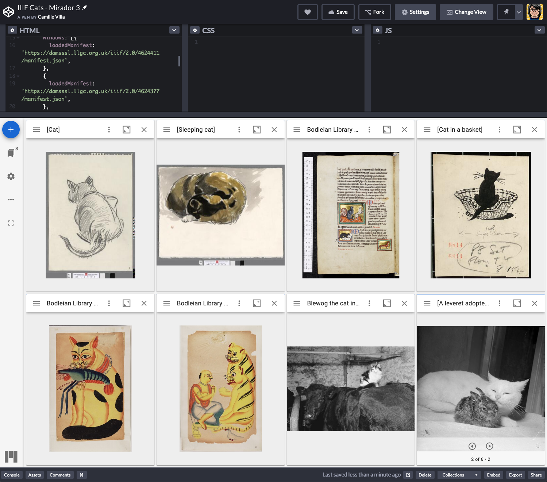Viewport: 547px width, 482px height.
Task: Open user avatar profile menu
Action: pyautogui.click(x=535, y=12)
